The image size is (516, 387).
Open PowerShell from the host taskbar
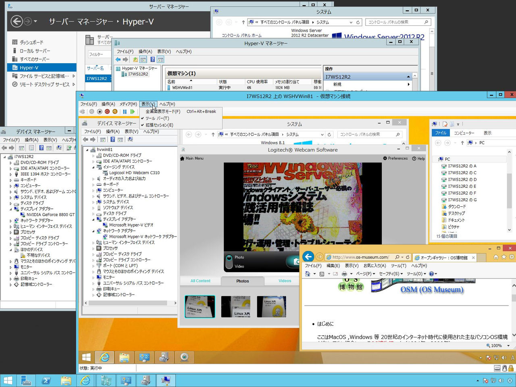(46, 380)
